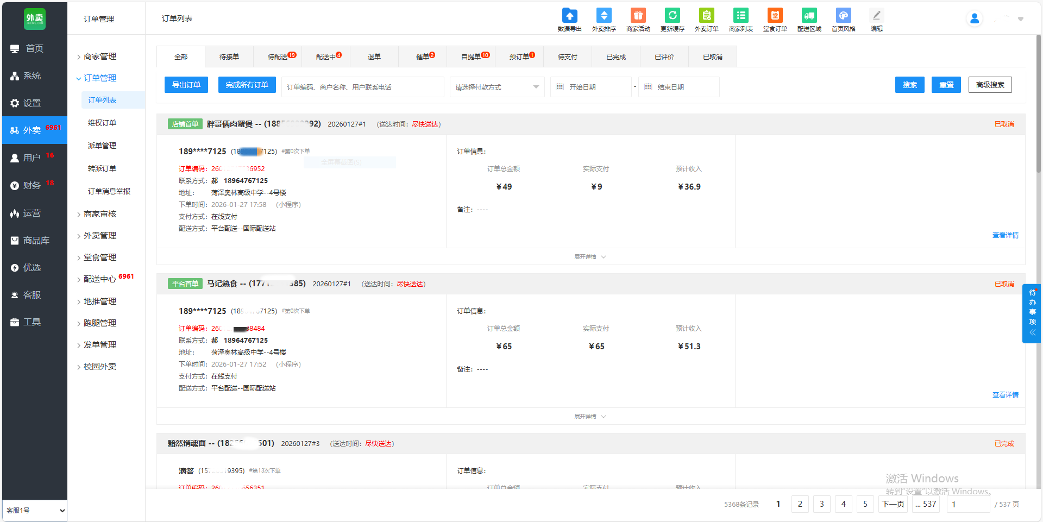The height and width of the screenshot is (522, 1043).
Task: Open the 客服1号 selector dropdown
Action: tap(35, 511)
